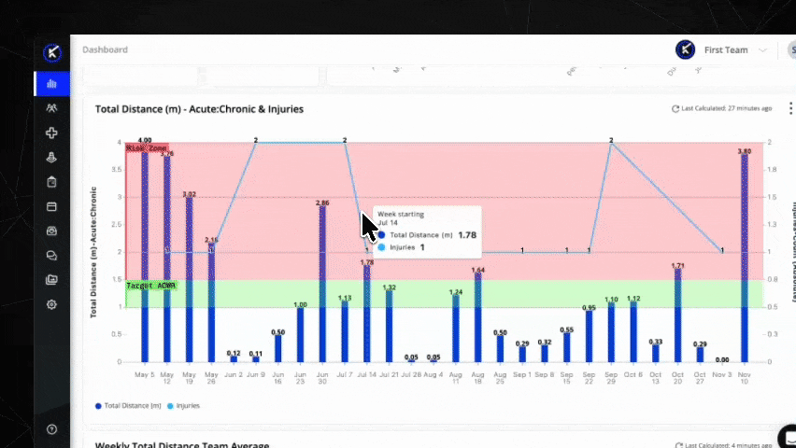Click the Dashboard page title
Viewport: 796px width, 448px height.
click(x=105, y=49)
